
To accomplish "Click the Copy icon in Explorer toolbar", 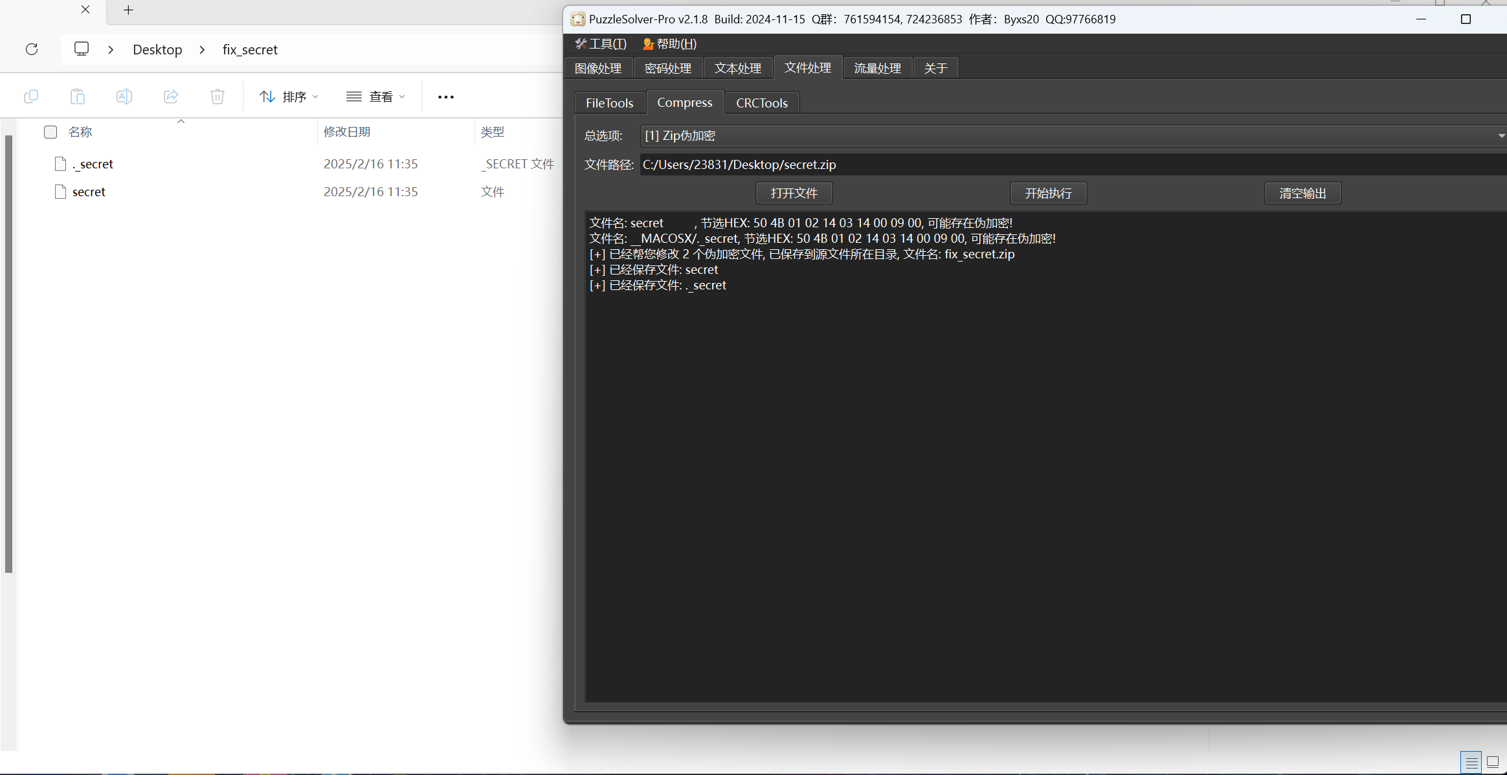I will (x=31, y=96).
